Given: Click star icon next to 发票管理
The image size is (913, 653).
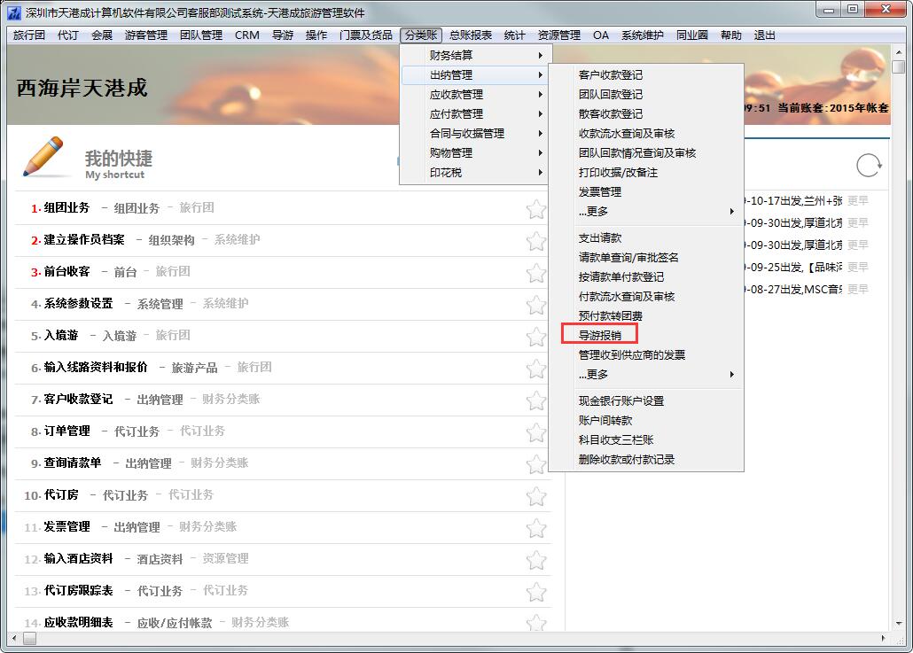Looking at the screenshot, I should [x=536, y=528].
